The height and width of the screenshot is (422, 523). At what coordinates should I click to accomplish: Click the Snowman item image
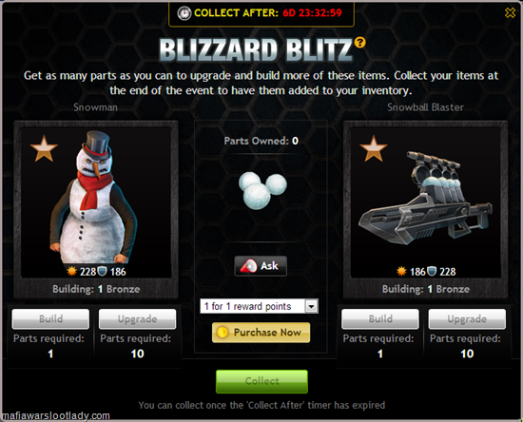(x=94, y=198)
